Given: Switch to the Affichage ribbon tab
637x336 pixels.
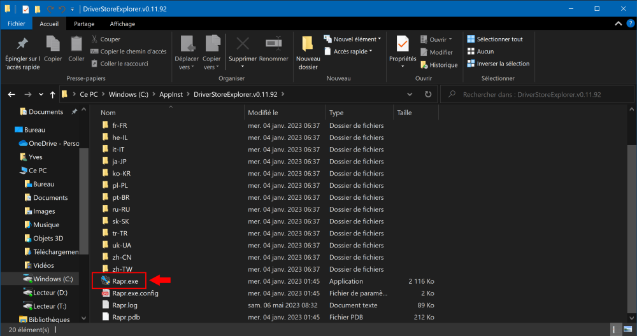Looking at the screenshot, I should (122, 24).
